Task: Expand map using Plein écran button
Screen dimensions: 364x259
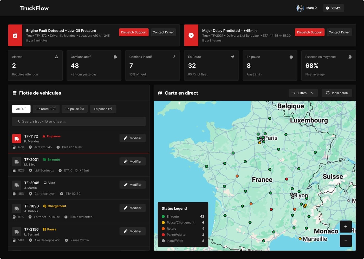Action: pos(337,93)
